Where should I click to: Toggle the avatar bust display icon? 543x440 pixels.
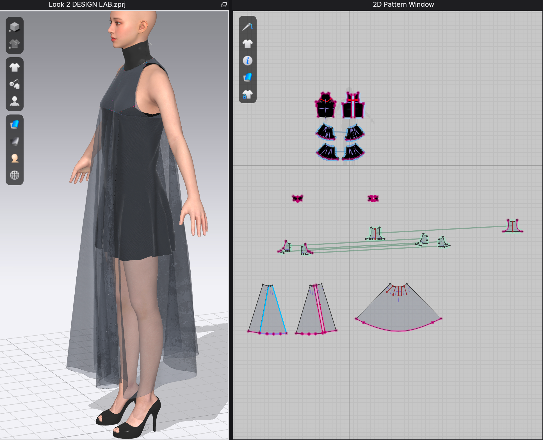[14, 101]
